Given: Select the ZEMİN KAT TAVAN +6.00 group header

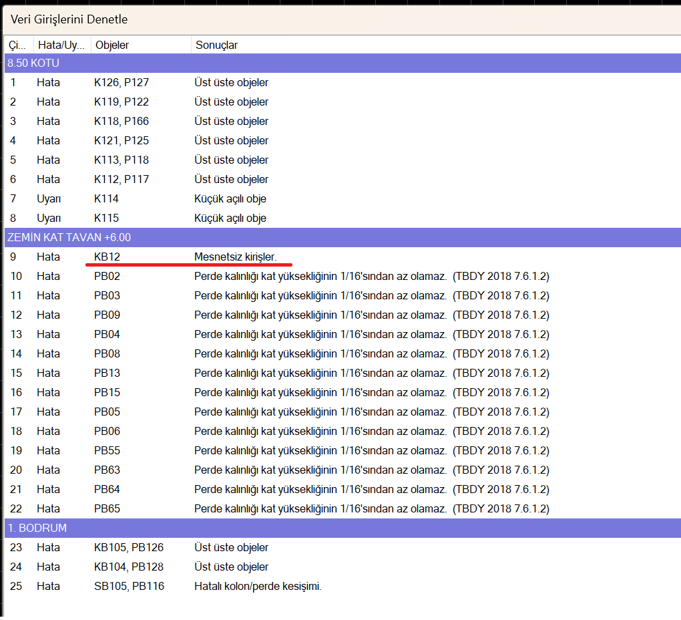Looking at the screenshot, I should click(x=69, y=237).
